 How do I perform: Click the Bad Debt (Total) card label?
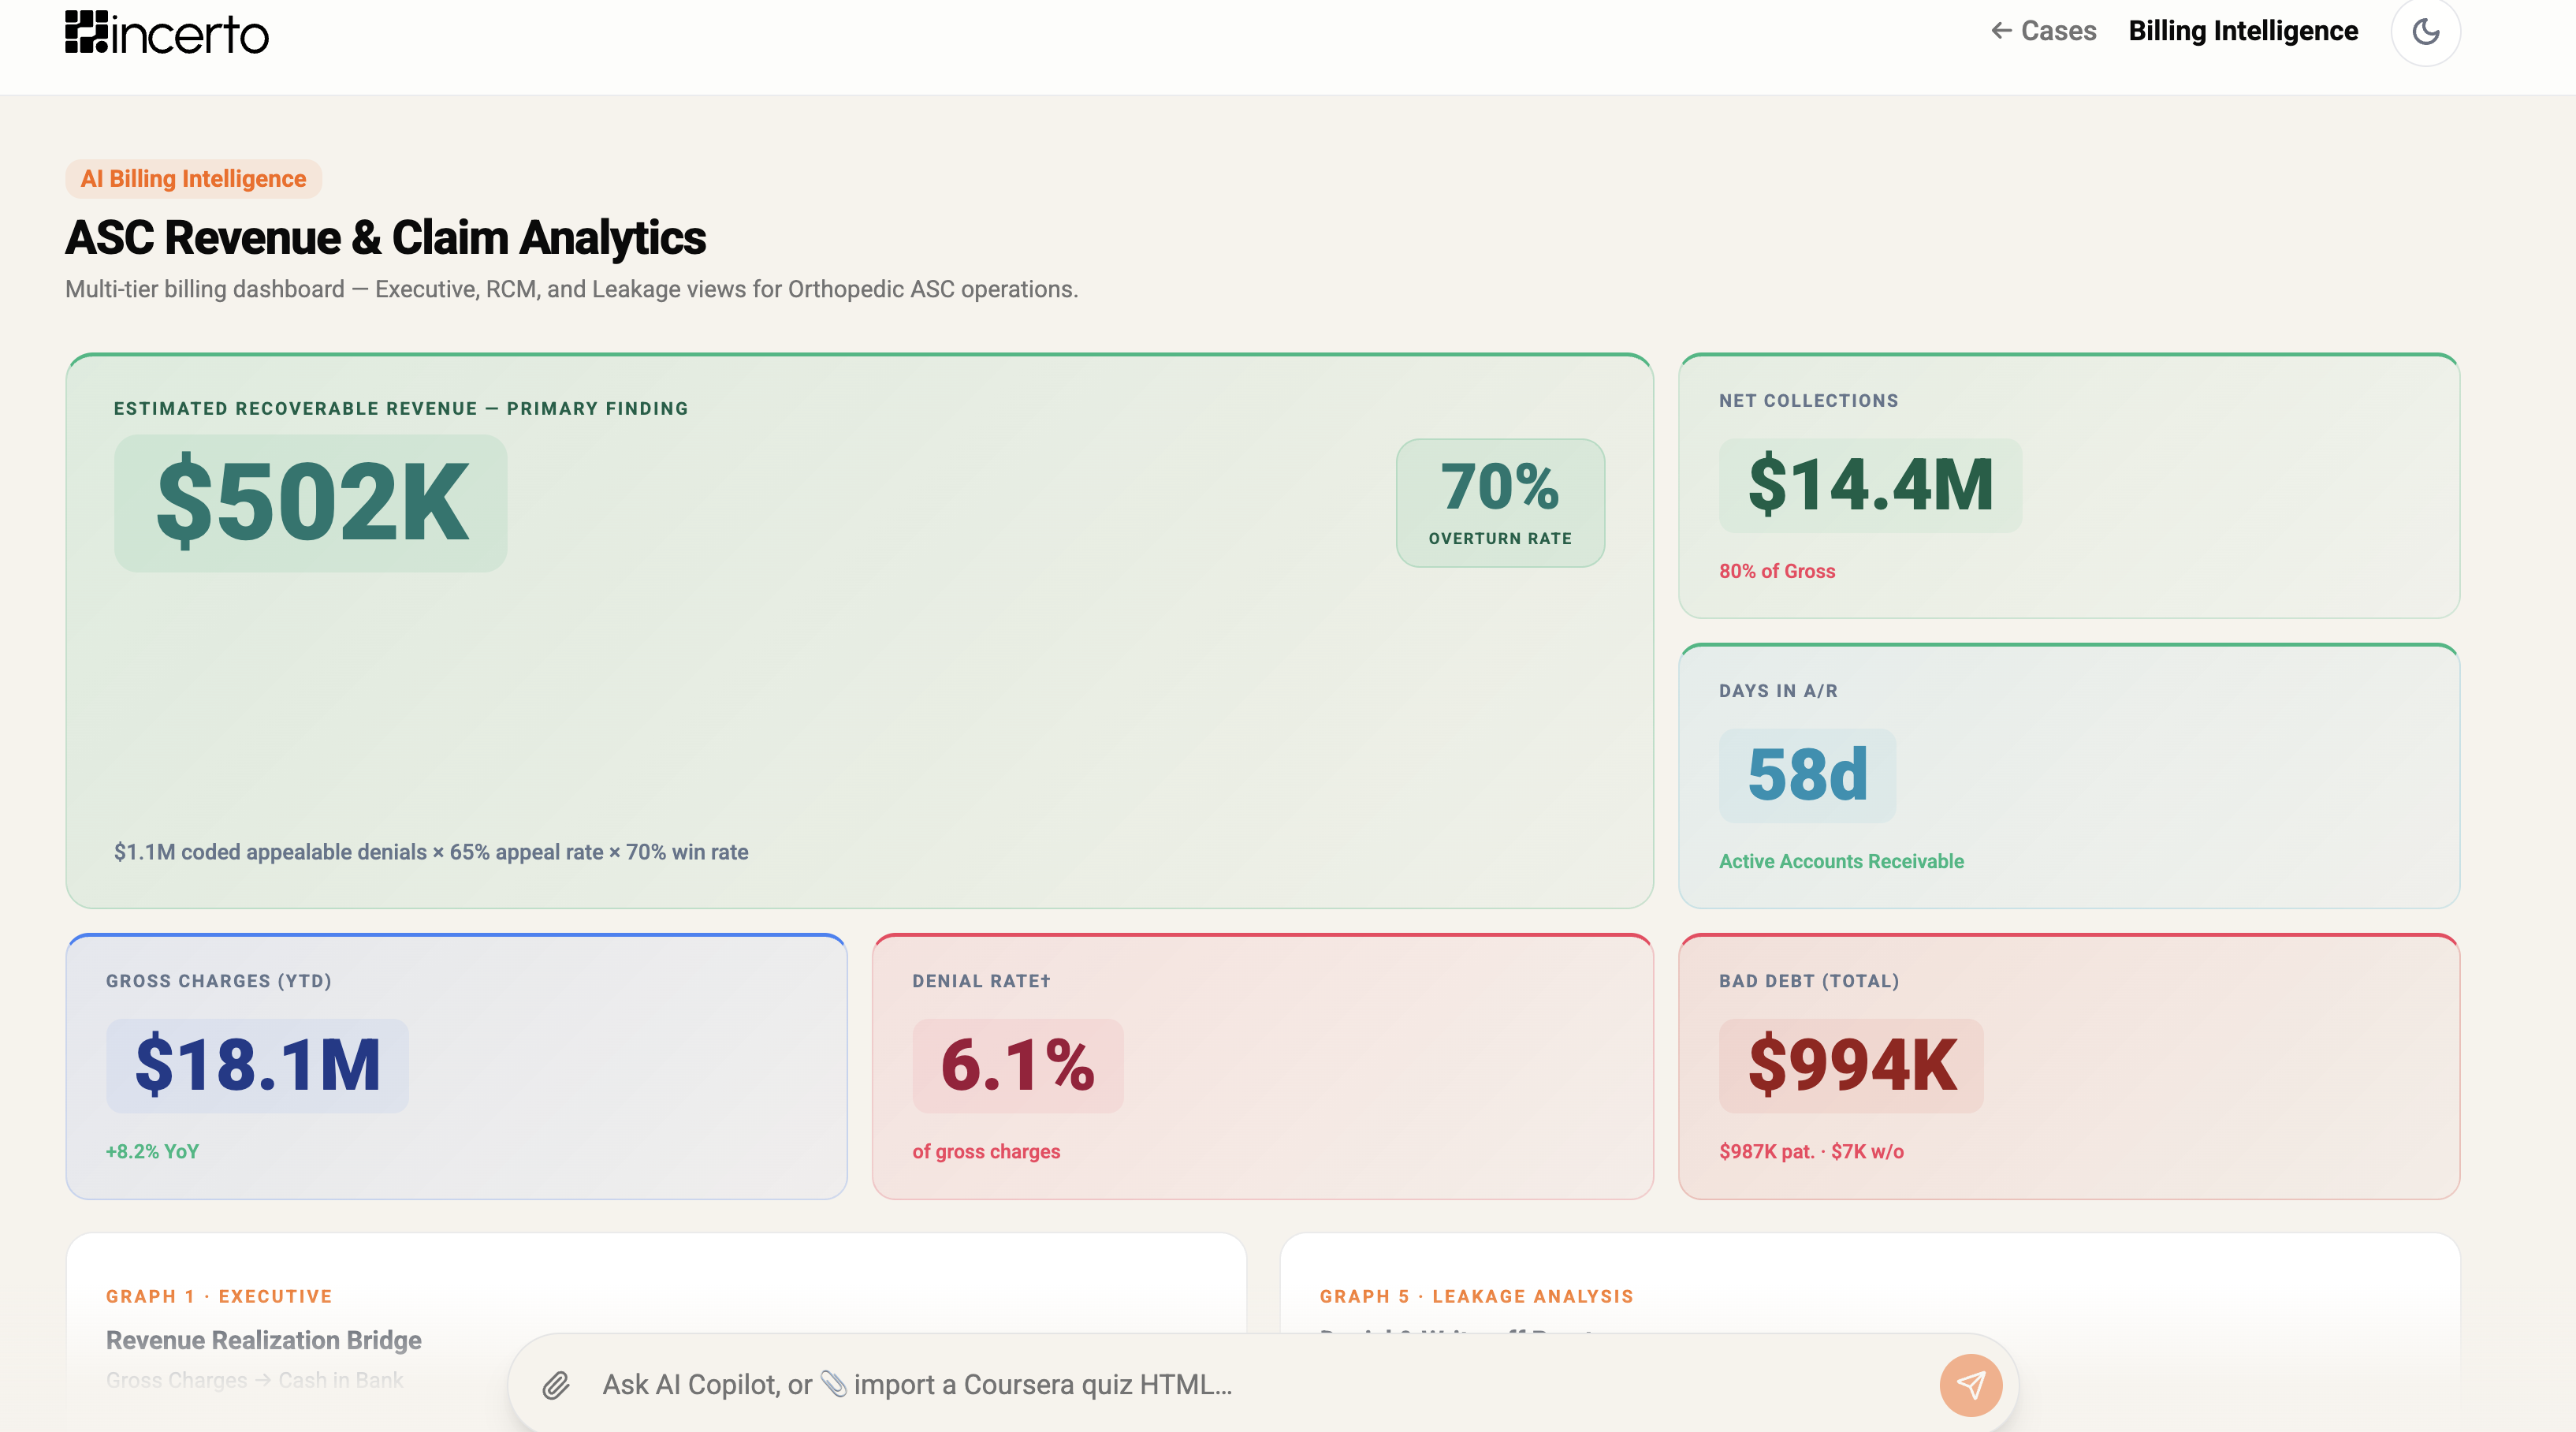pos(1809,982)
